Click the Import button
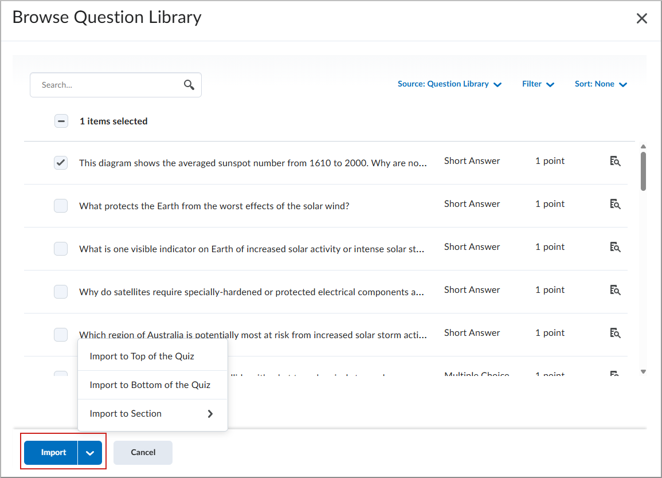Image resolution: width=662 pixels, height=478 pixels. [54, 452]
